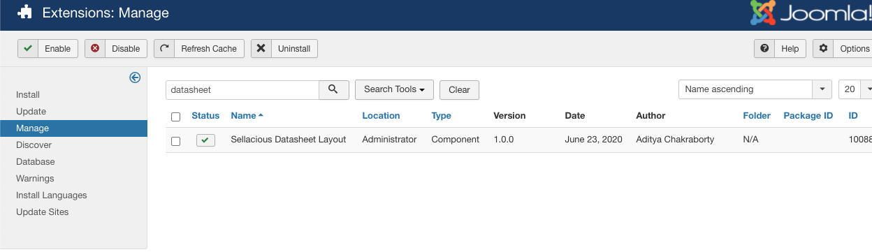Click the Date column header text
This screenshot has width=872, height=252.
coord(575,116)
